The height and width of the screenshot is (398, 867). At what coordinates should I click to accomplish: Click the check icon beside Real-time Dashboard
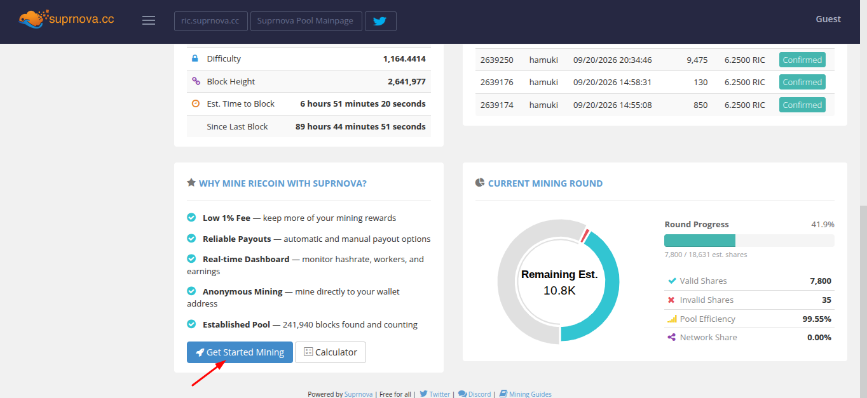pyautogui.click(x=191, y=259)
